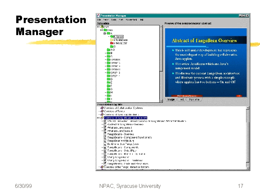The height and width of the screenshot is (195, 260).
Task: Collapse the highlighted presentation's slide list
Action: (x=98, y=118)
